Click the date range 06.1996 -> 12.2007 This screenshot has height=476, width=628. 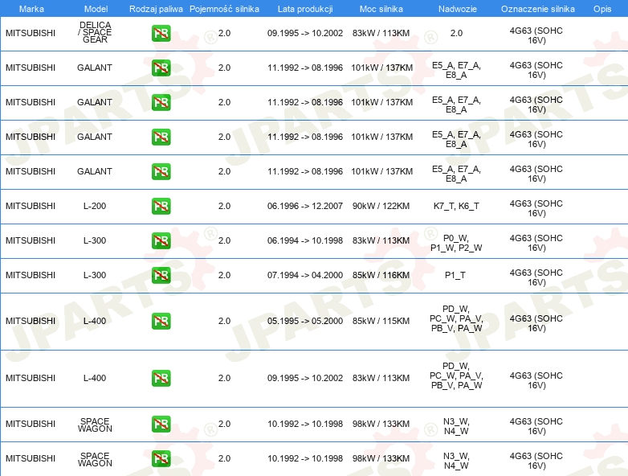(x=305, y=206)
